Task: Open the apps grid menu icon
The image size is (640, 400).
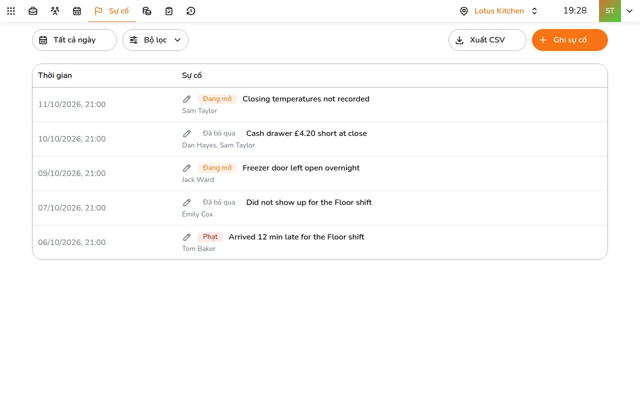Action: click(11, 11)
